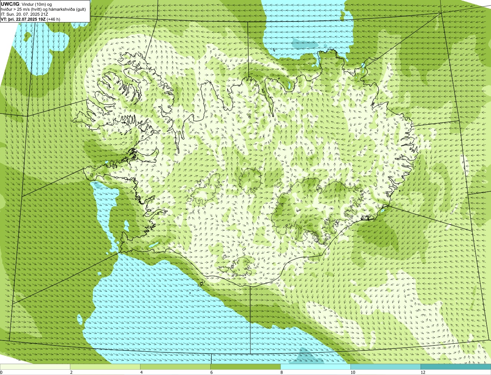Viewport: 491px width, 375px height.
Task: Click the '8' label on the color scale
Action: click(x=281, y=372)
